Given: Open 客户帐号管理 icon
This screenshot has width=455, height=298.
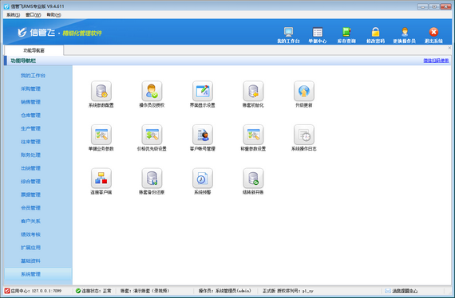Looking at the screenshot, I should 203,135.
